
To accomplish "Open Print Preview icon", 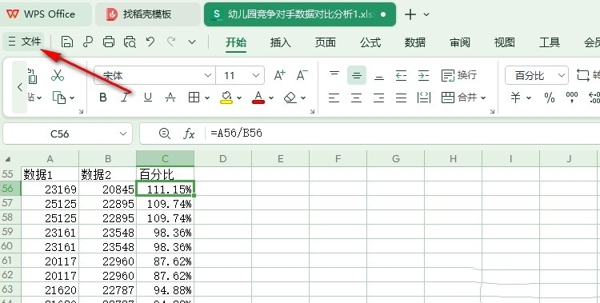I will 130,42.
